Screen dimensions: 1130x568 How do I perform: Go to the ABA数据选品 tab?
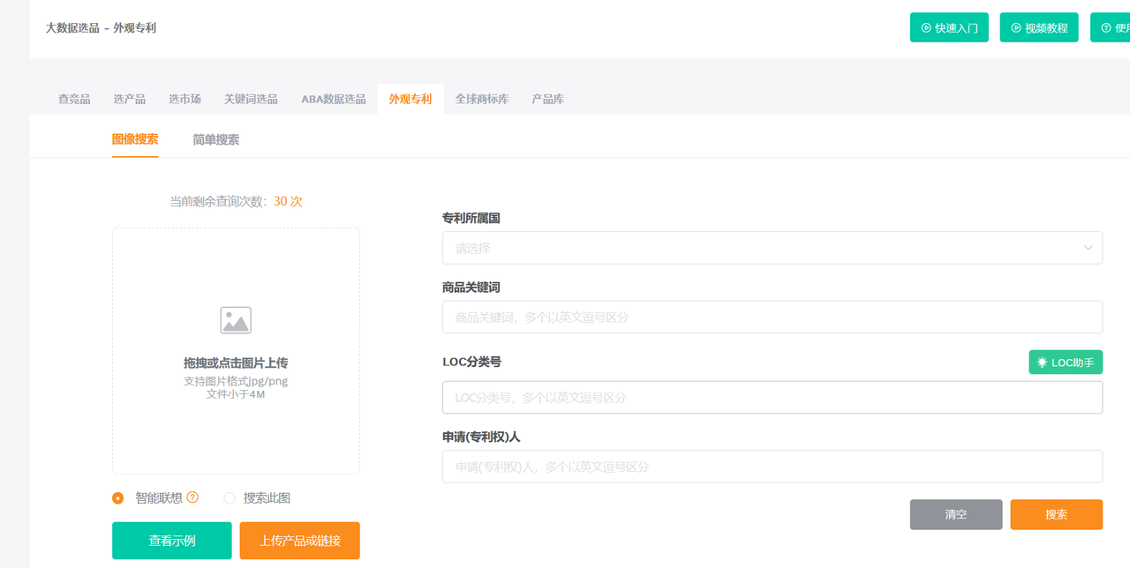click(x=333, y=99)
